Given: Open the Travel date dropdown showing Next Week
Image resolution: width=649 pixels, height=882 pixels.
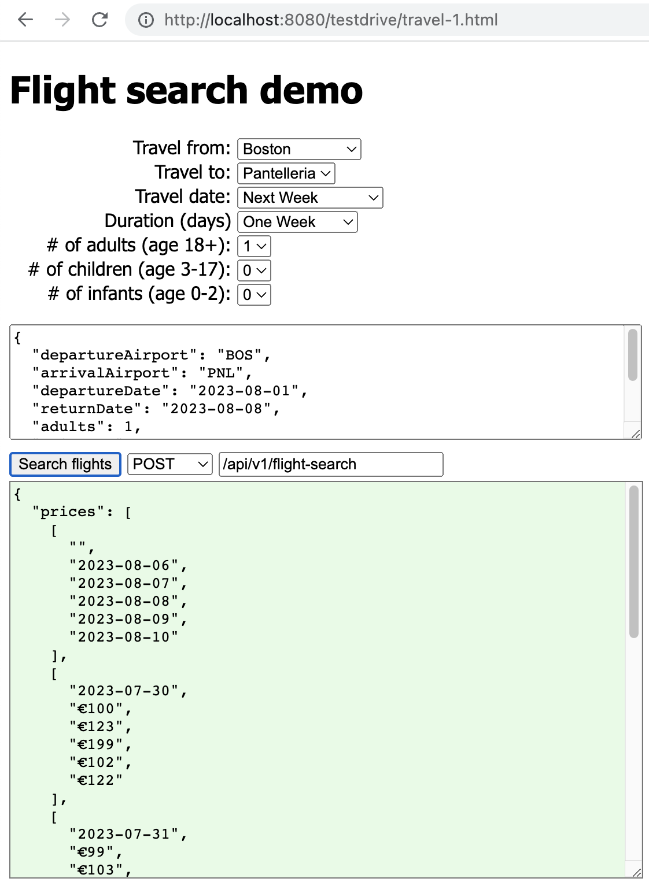Looking at the screenshot, I should tap(310, 198).
